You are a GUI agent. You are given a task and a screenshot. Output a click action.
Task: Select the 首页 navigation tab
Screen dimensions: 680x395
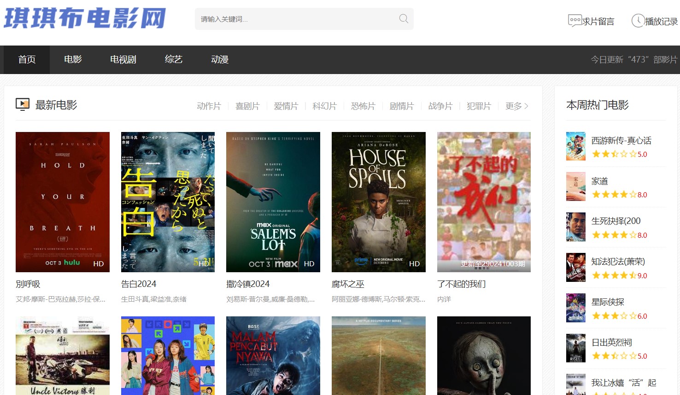point(27,59)
